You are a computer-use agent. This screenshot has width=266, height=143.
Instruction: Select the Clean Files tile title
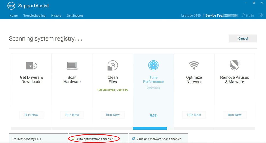(113, 80)
